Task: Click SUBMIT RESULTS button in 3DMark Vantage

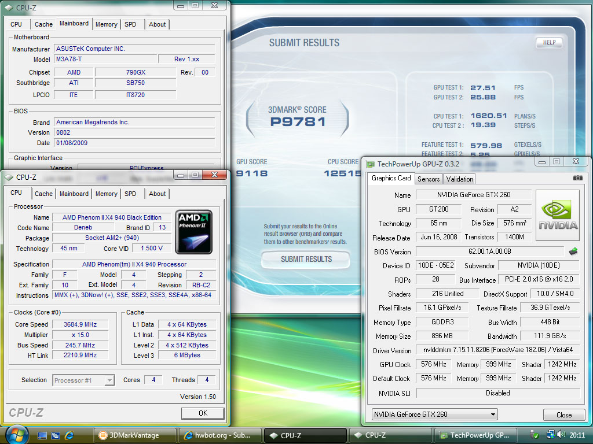Action: click(x=306, y=259)
